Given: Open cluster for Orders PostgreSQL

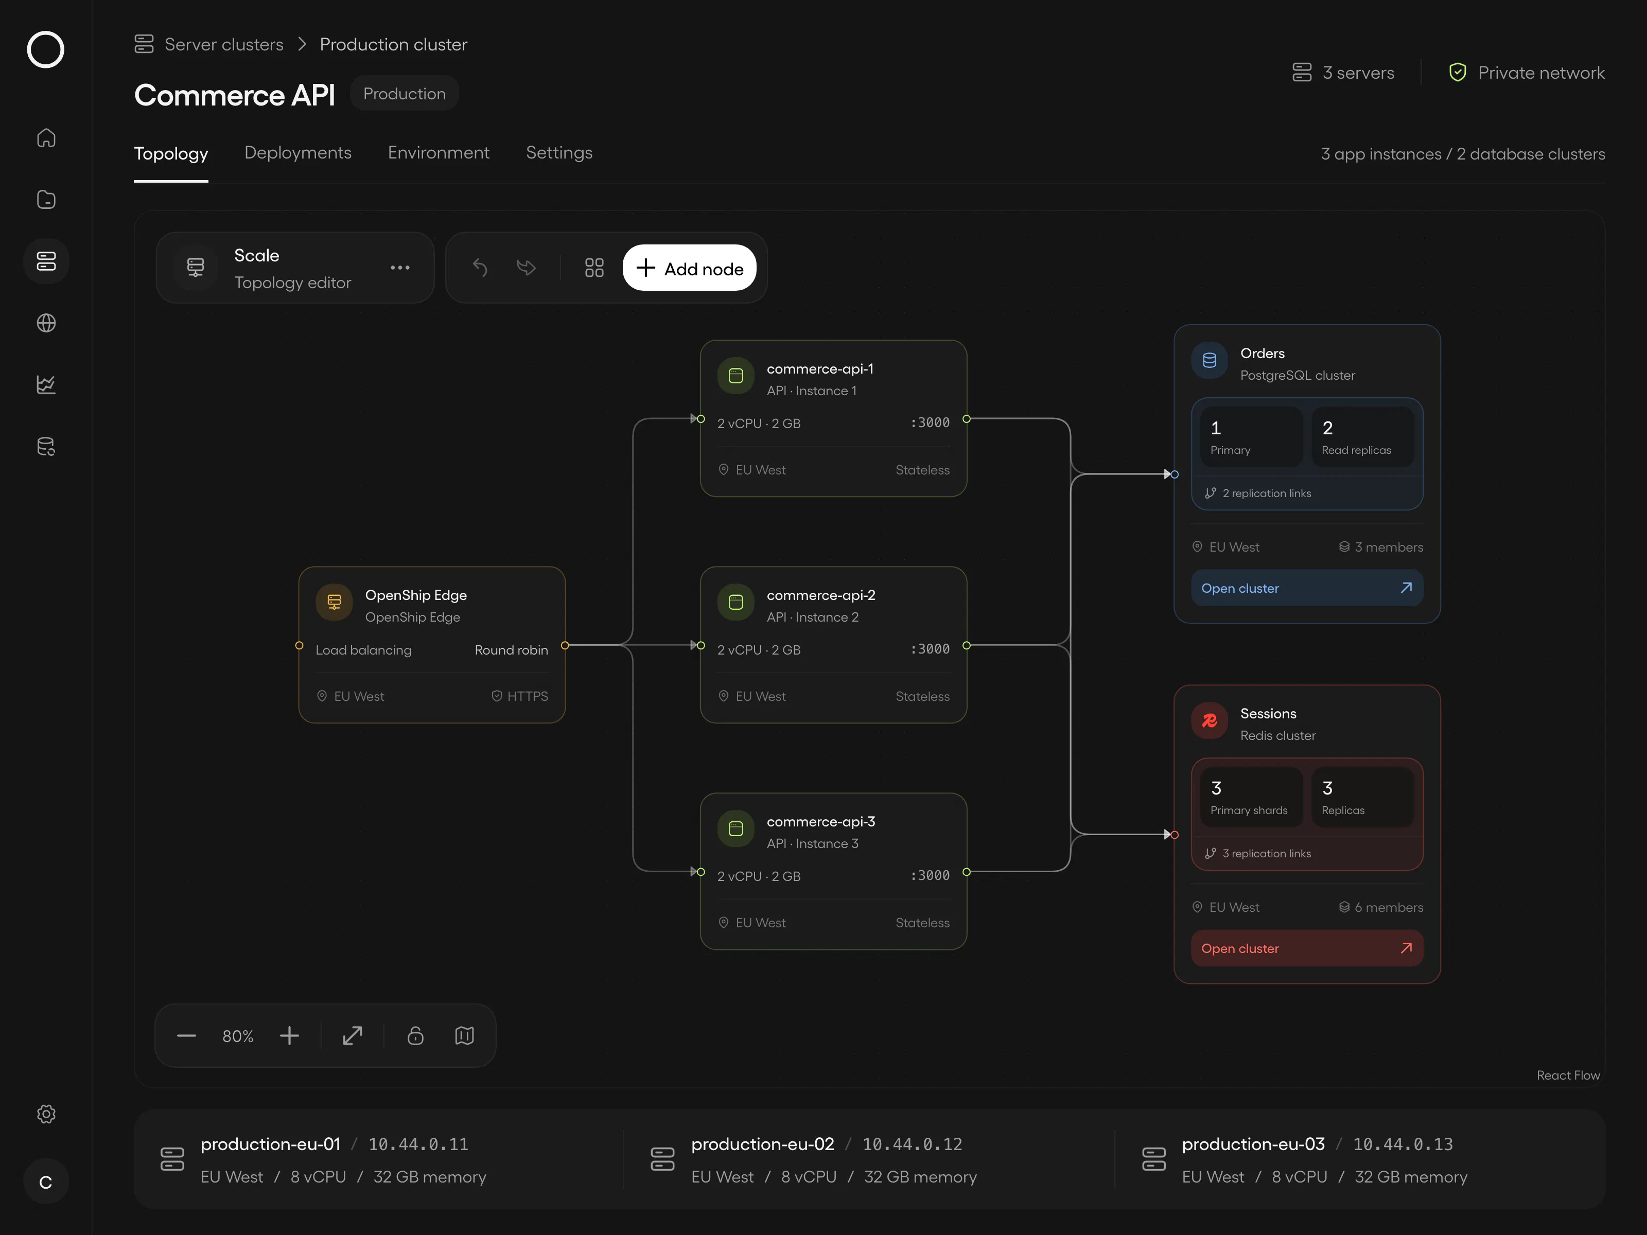Looking at the screenshot, I should [1307, 588].
